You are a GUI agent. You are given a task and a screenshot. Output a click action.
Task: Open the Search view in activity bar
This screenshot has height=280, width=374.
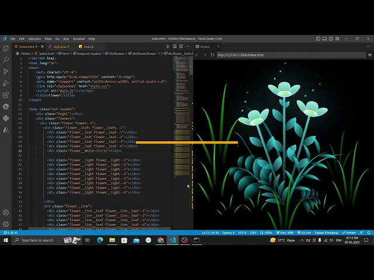coord(6,60)
